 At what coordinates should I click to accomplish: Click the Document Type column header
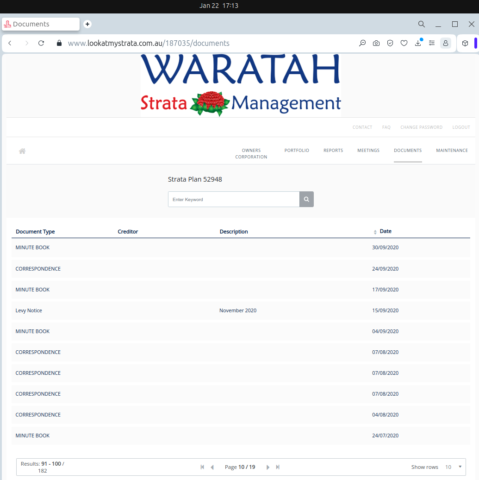[x=35, y=232]
